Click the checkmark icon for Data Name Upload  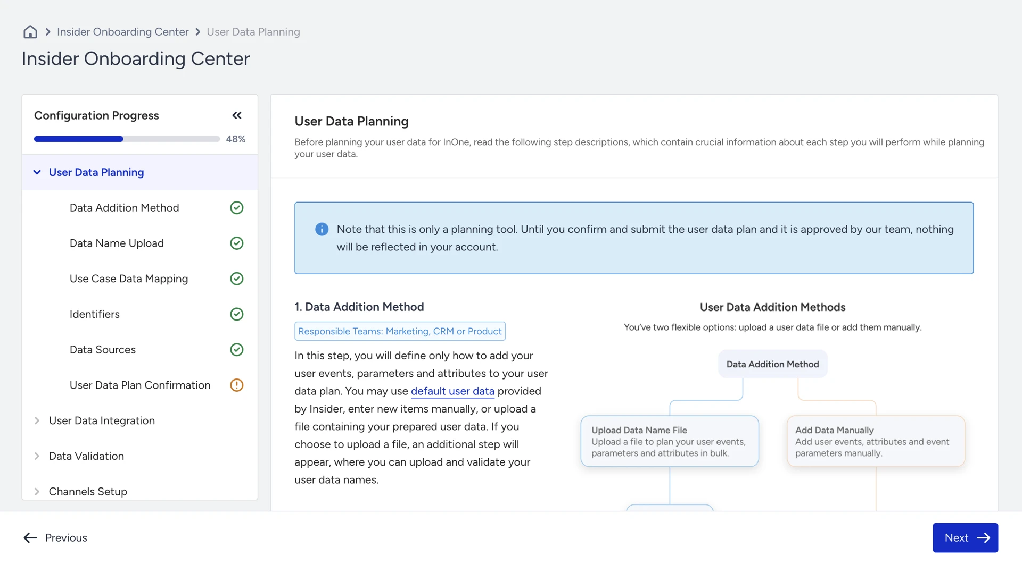[x=236, y=243]
